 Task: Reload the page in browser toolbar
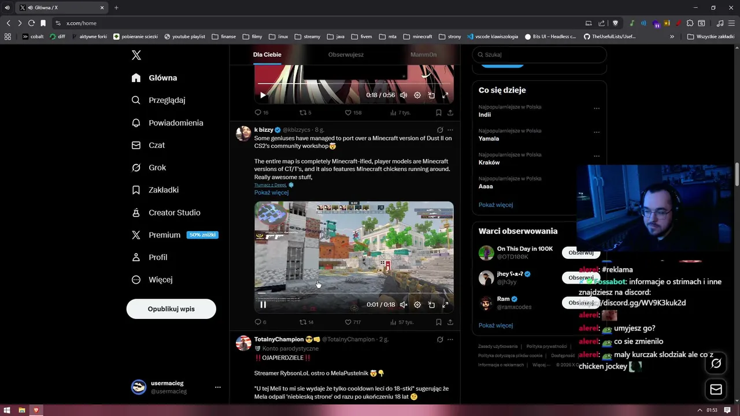(x=31, y=23)
